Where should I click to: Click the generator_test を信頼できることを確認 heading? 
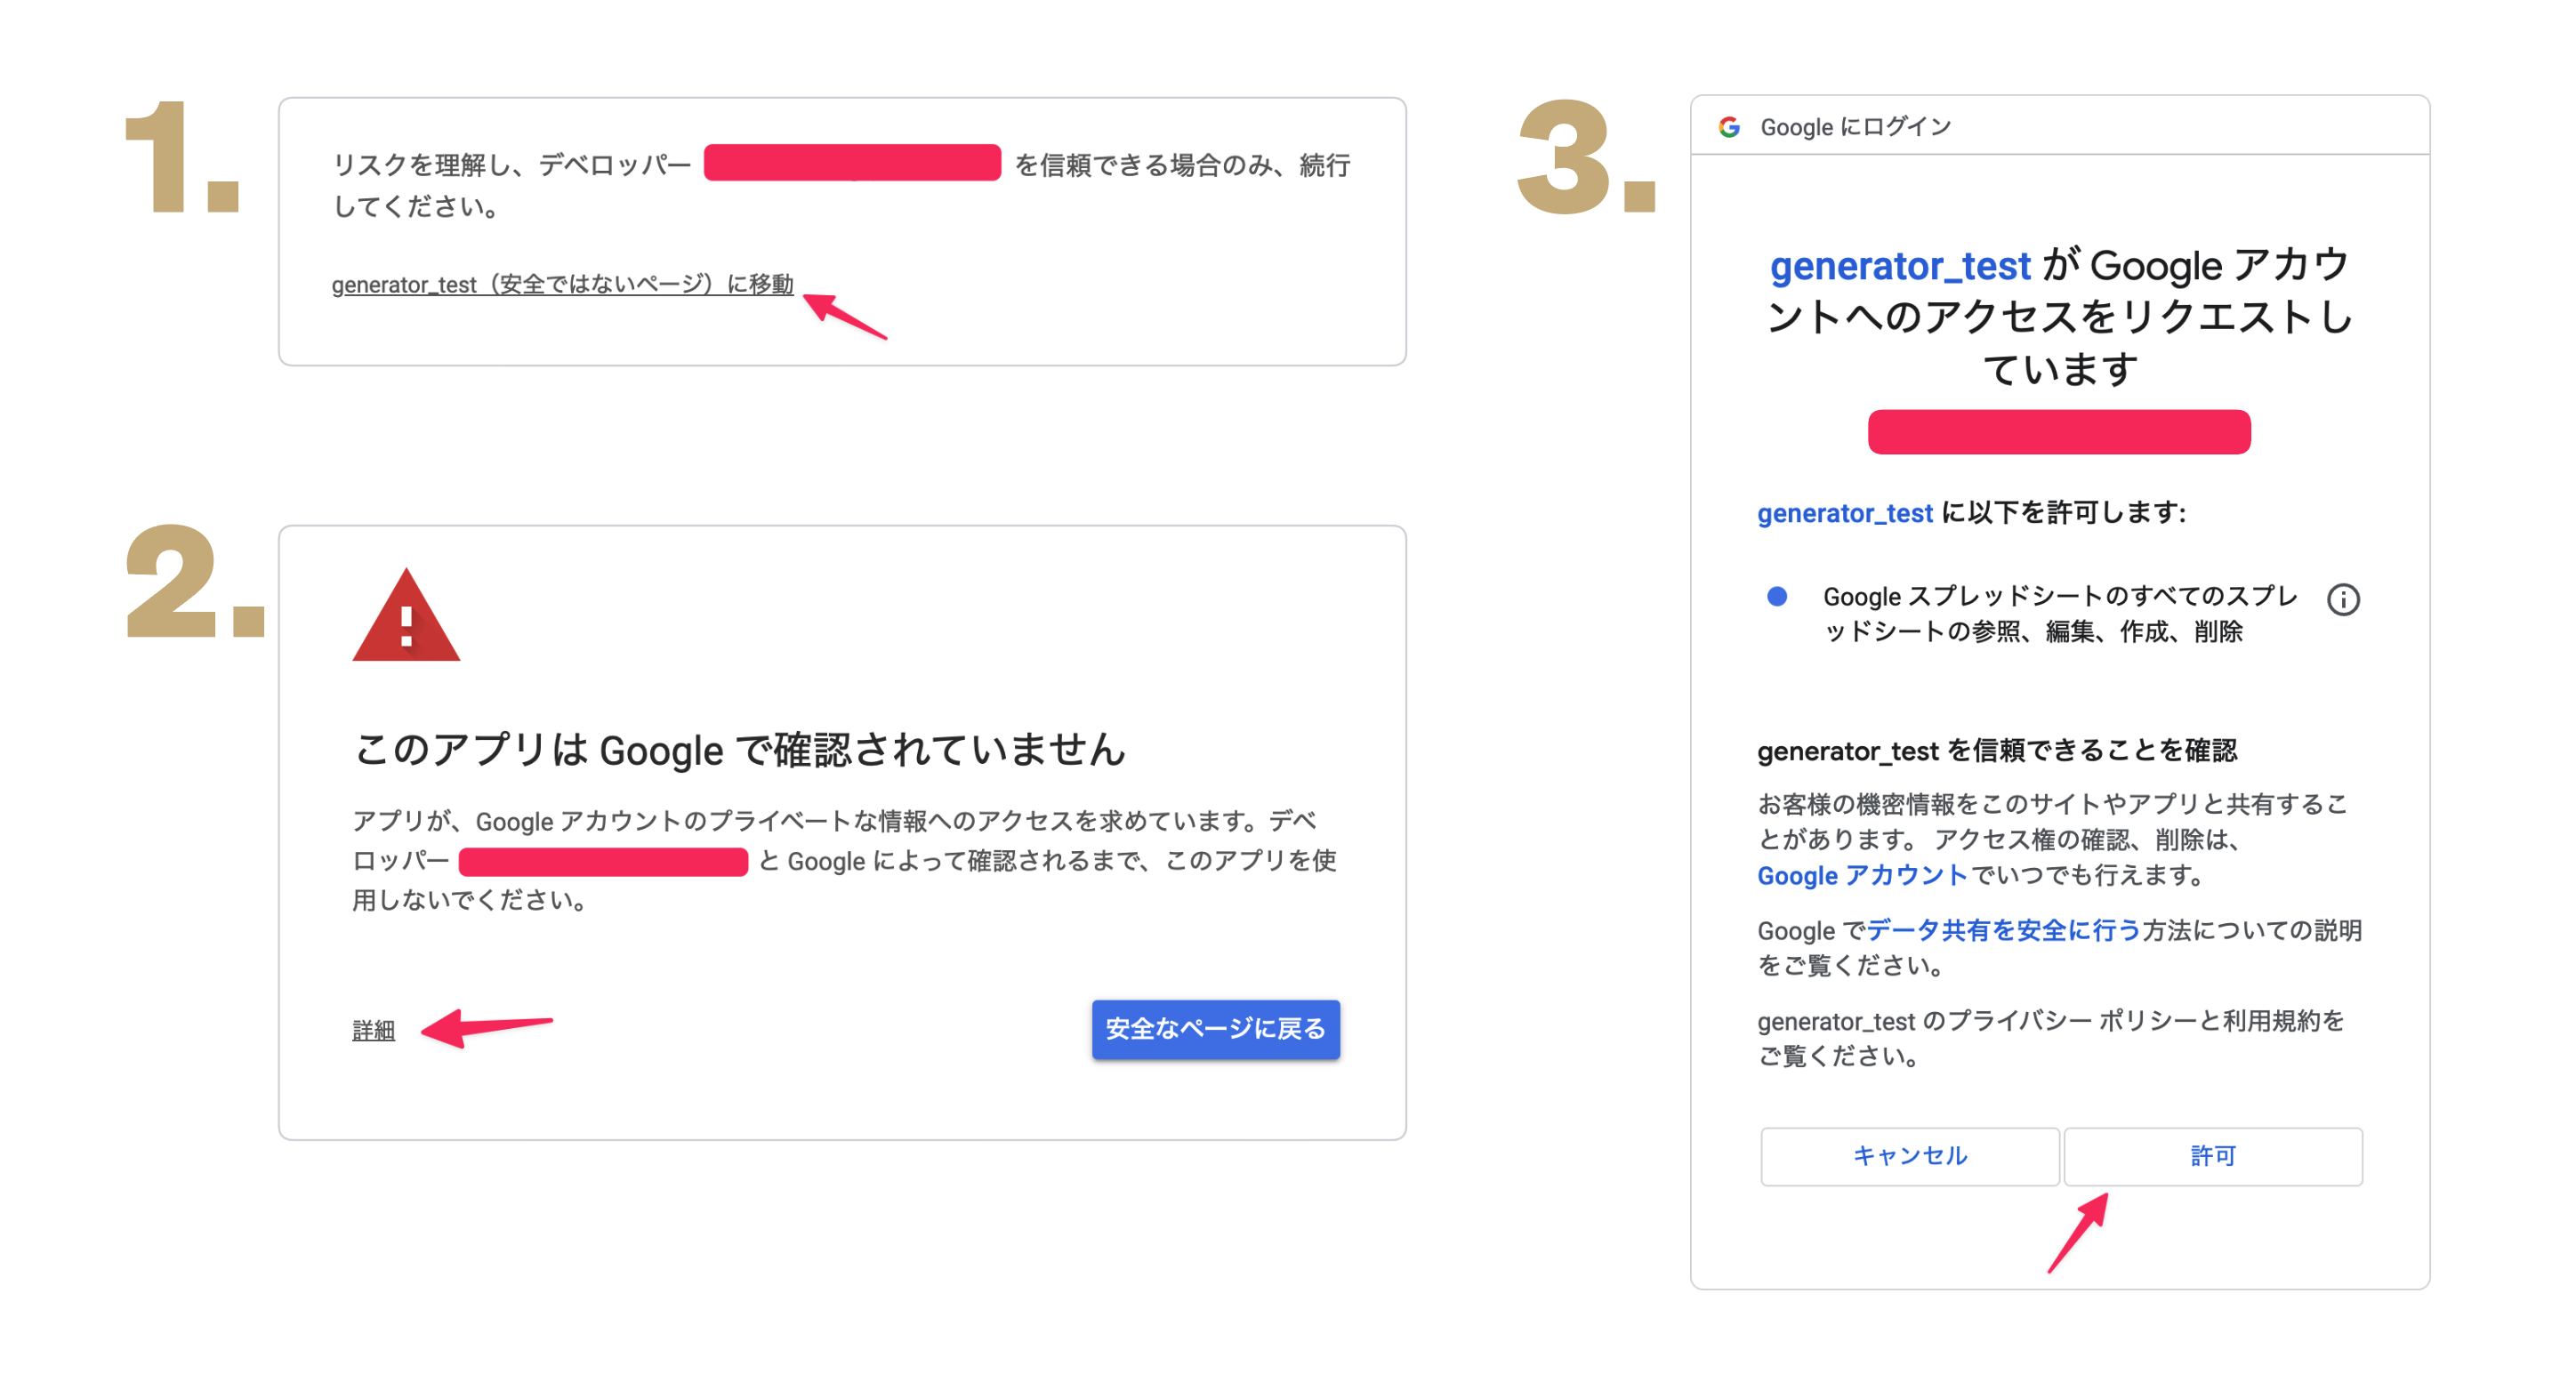[1996, 750]
